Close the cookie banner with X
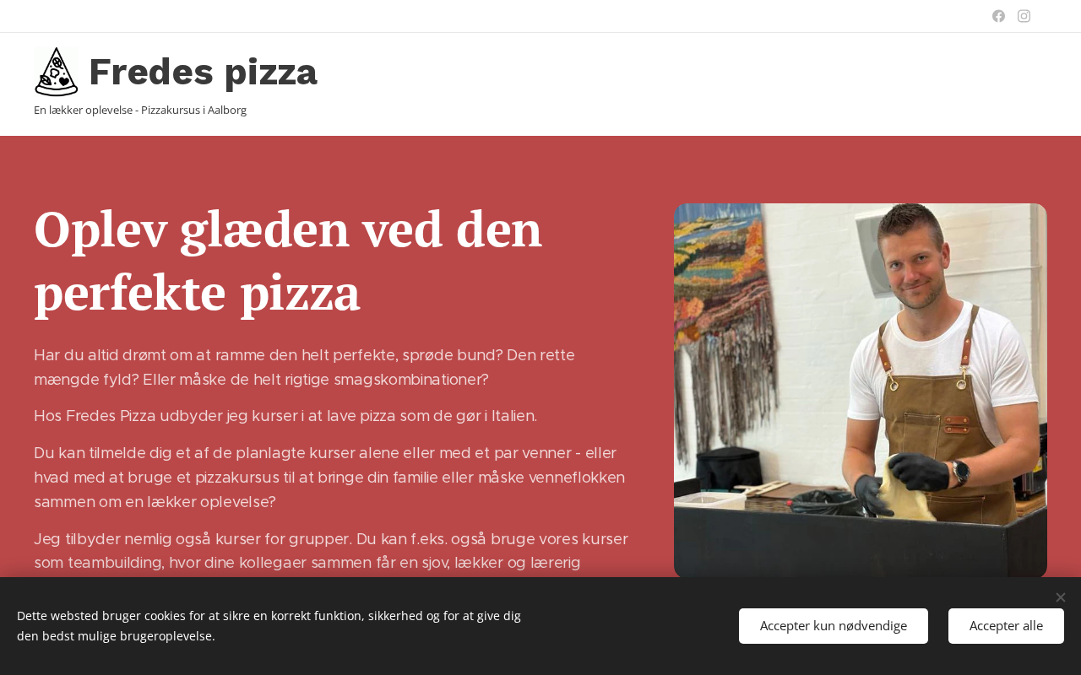 1061,597
